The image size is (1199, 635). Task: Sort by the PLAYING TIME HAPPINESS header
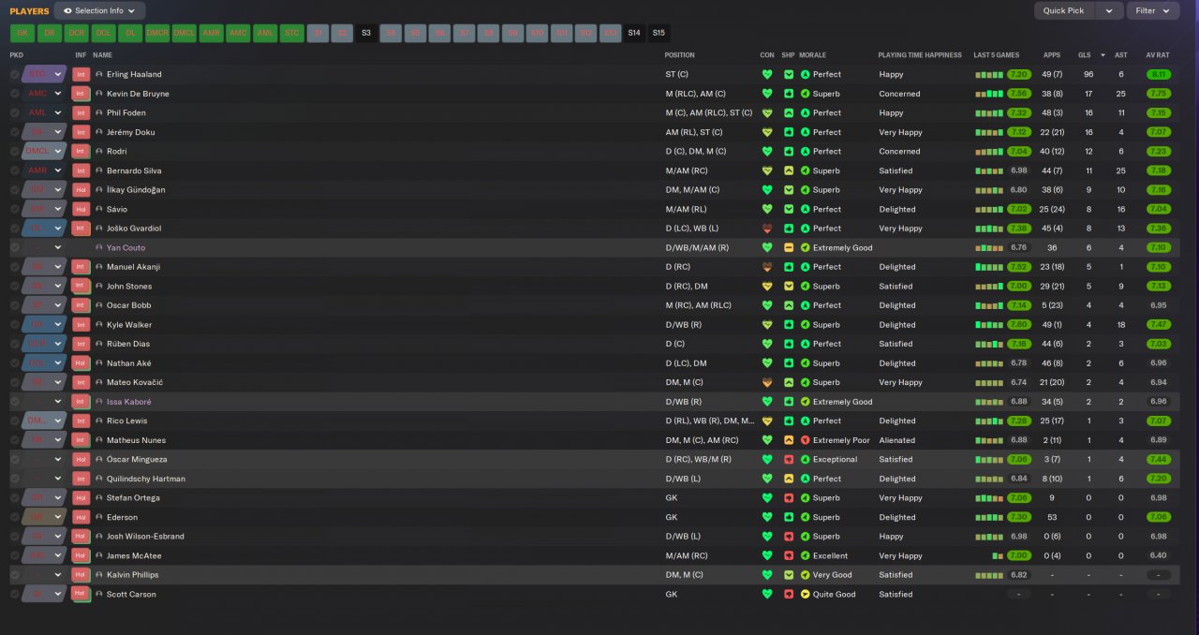920,55
